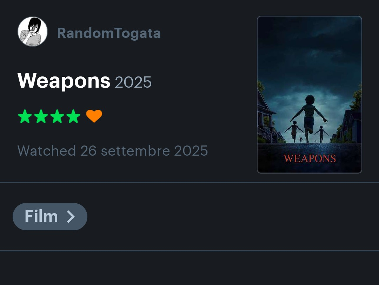Image resolution: width=379 pixels, height=285 pixels.
Task: Tap the running child silhouette on poster
Action: pos(309,119)
